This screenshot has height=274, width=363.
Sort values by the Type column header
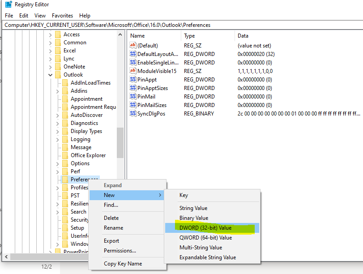(x=189, y=36)
